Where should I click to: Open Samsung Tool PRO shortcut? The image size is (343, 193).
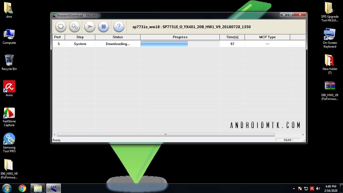point(9,143)
